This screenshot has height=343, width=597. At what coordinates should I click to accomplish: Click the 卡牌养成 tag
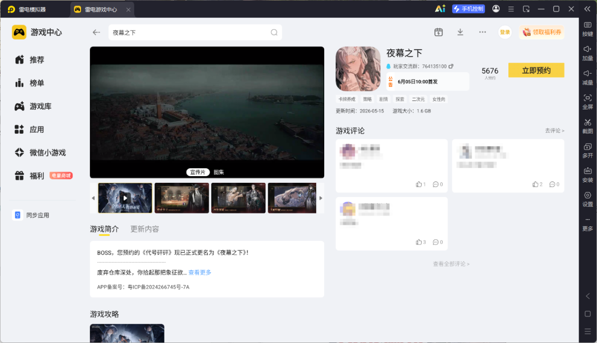tap(347, 99)
